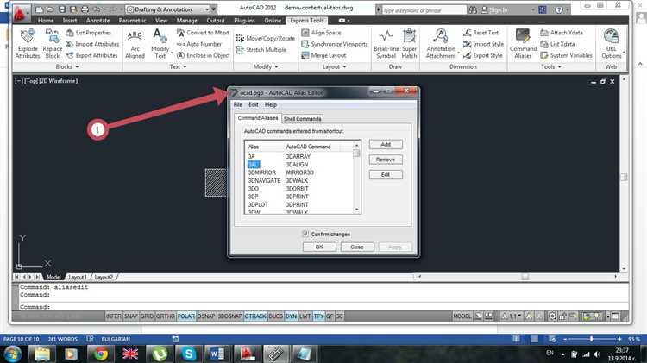Screen dimensions: 647x363
Task: Open the Command Aliases tool
Action: [x=523, y=44]
